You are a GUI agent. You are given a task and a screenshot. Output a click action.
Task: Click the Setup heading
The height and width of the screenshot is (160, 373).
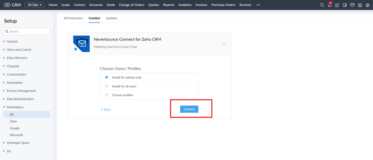click(11, 21)
